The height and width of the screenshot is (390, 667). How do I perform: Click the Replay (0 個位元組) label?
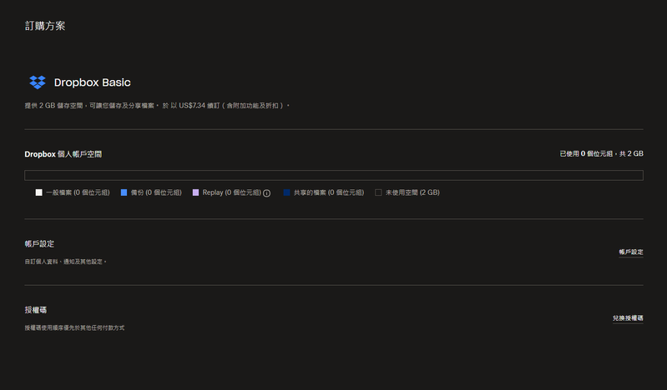point(232,192)
